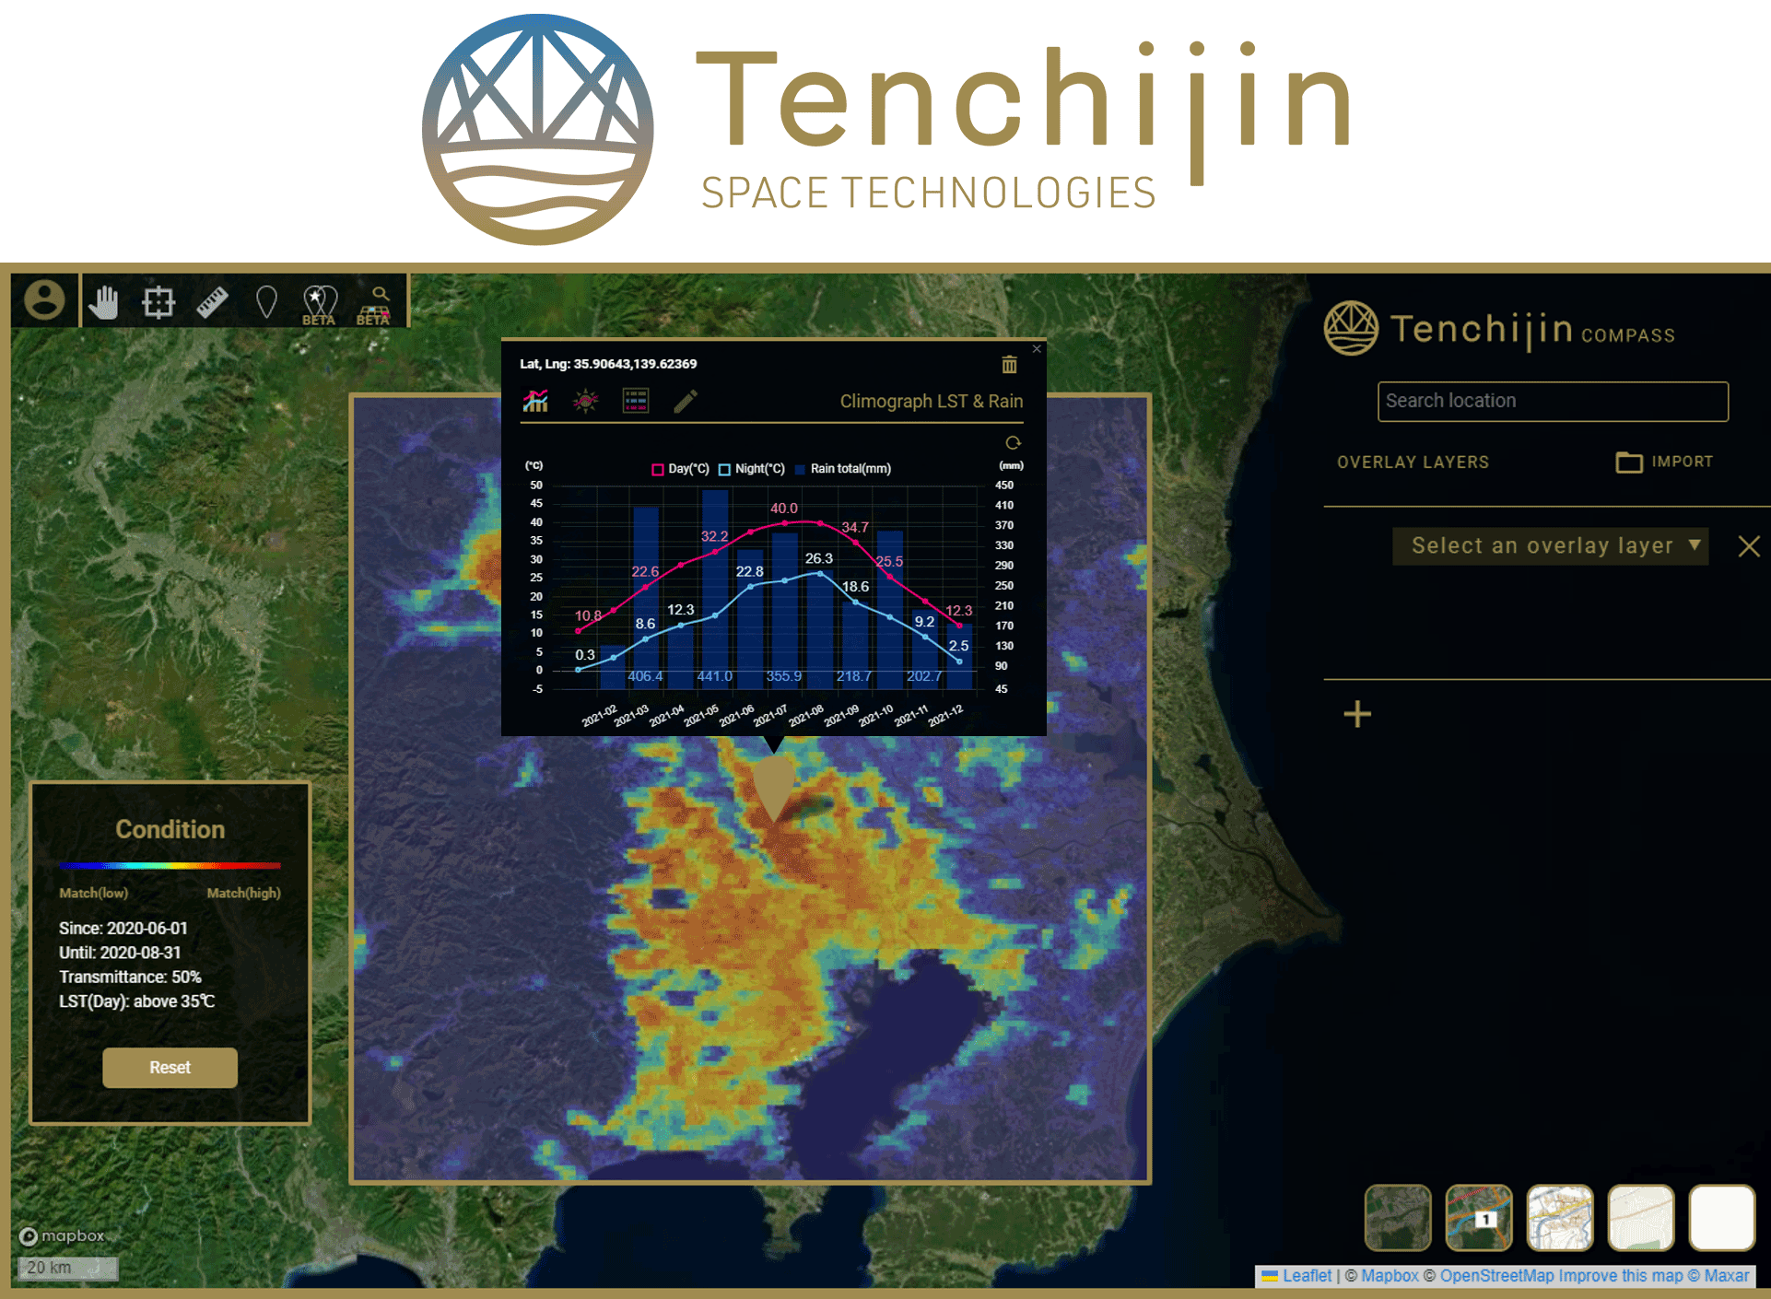Open the user account profile icon
Screen dimensions: 1771x1299
(x=43, y=300)
